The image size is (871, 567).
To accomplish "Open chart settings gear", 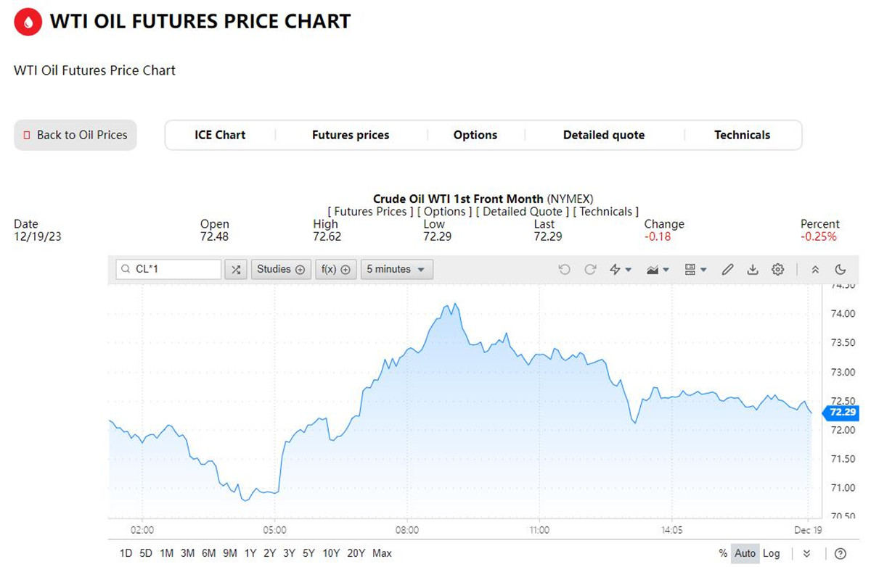I will tap(778, 270).
